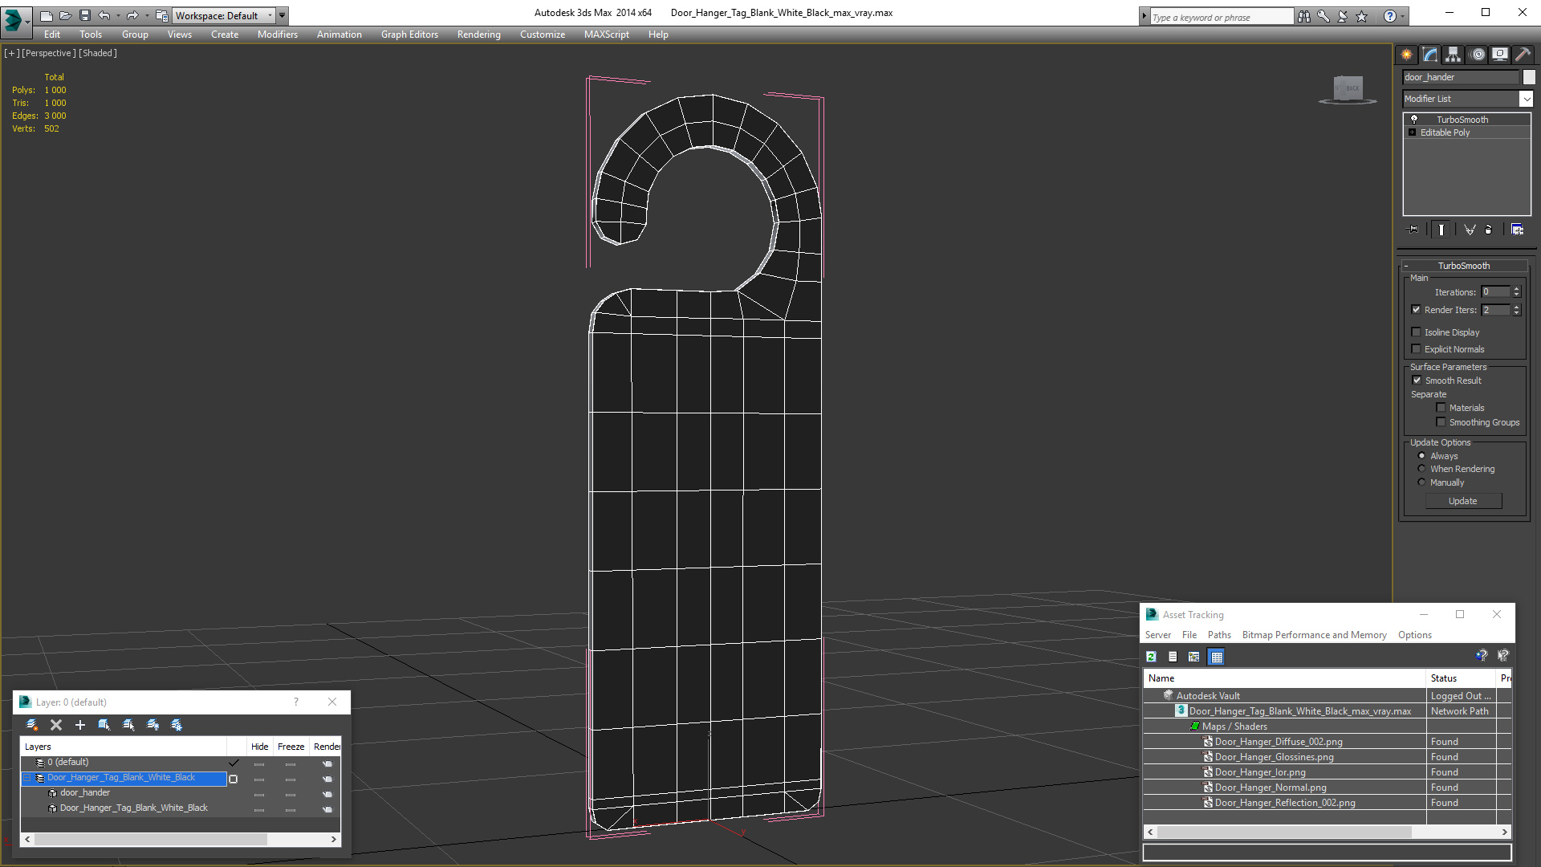1541x867 pixels.
Task: Click the key Subscription Center icon
Action: 1323,16
